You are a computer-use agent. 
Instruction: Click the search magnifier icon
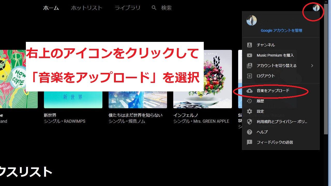tap(154, 8)
